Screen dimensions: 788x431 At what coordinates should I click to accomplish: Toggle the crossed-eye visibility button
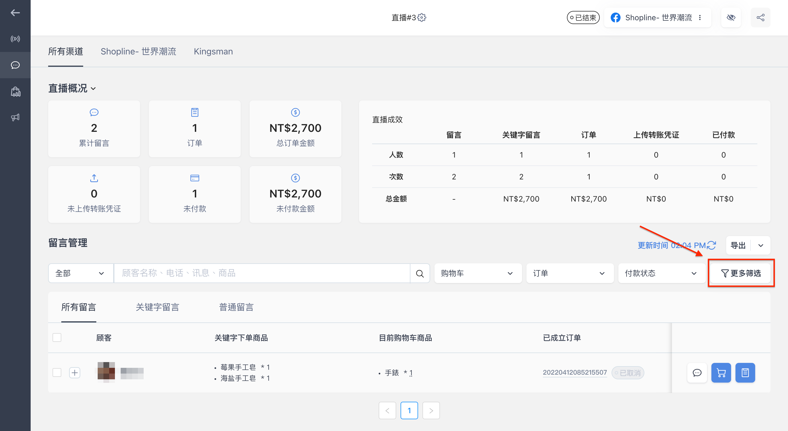coord(731,18)
